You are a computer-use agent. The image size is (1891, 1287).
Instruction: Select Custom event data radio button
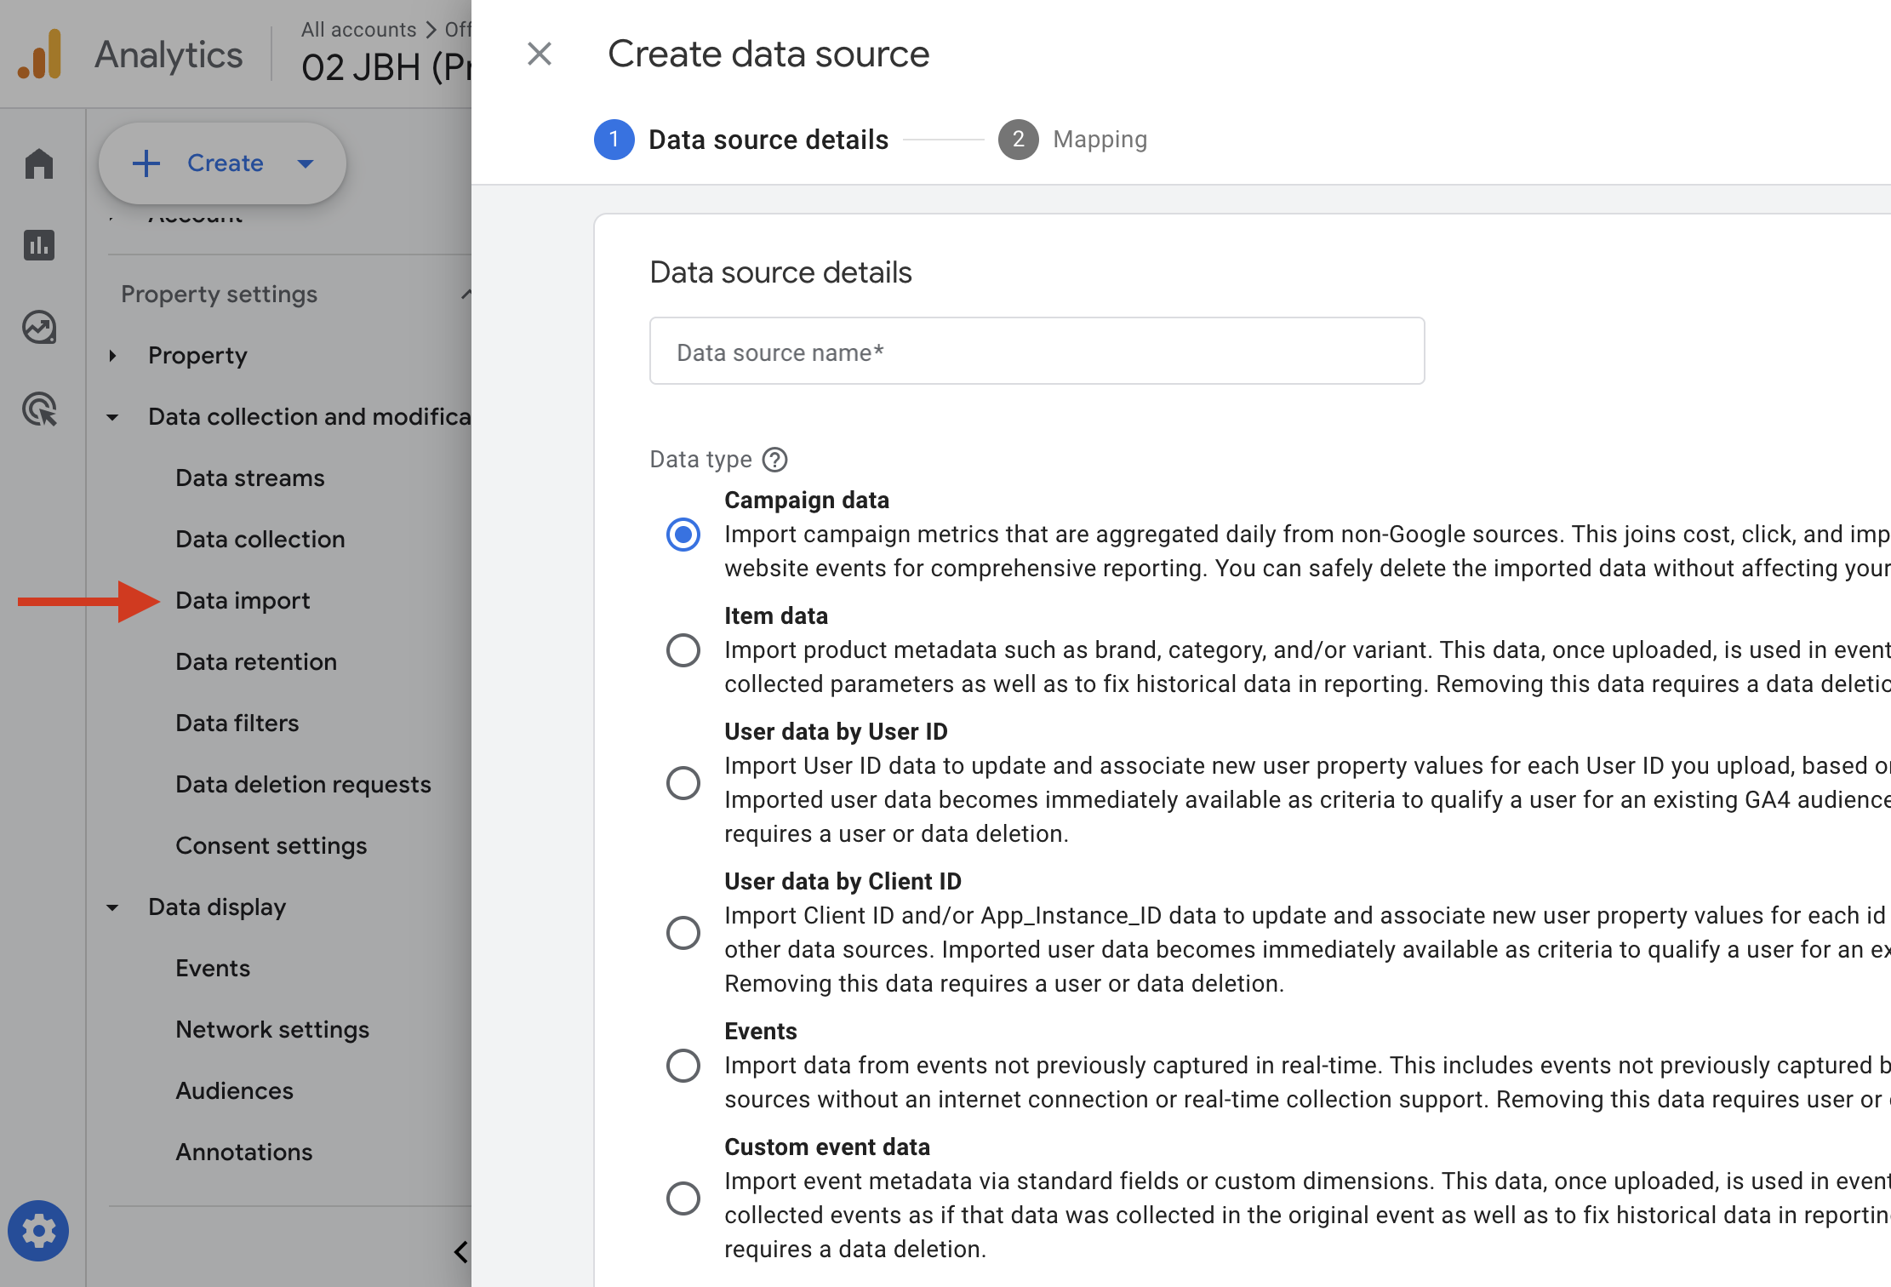coord(683,1198)
